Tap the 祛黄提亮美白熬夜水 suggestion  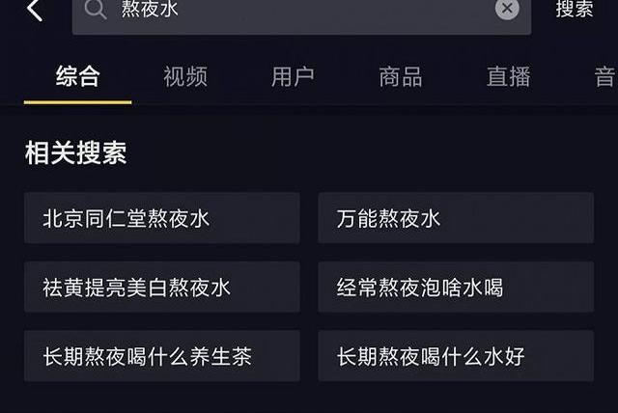(x=162, y=288)
